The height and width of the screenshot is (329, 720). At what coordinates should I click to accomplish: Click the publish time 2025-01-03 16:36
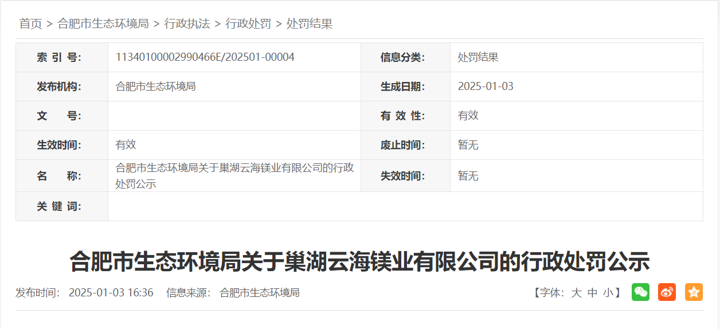pos(111,292)
